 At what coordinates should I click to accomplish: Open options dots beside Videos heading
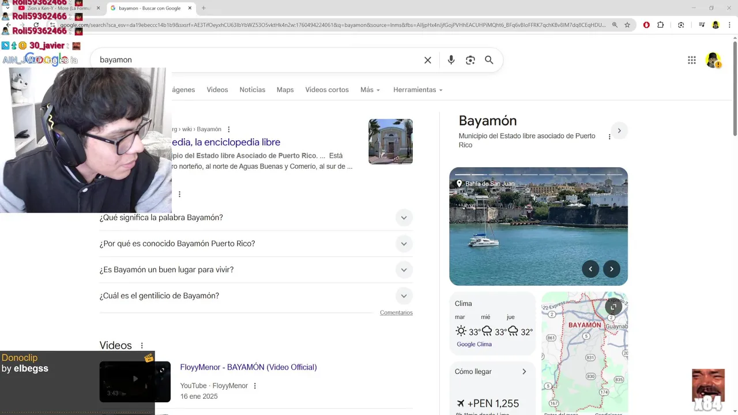coord(142,346)
